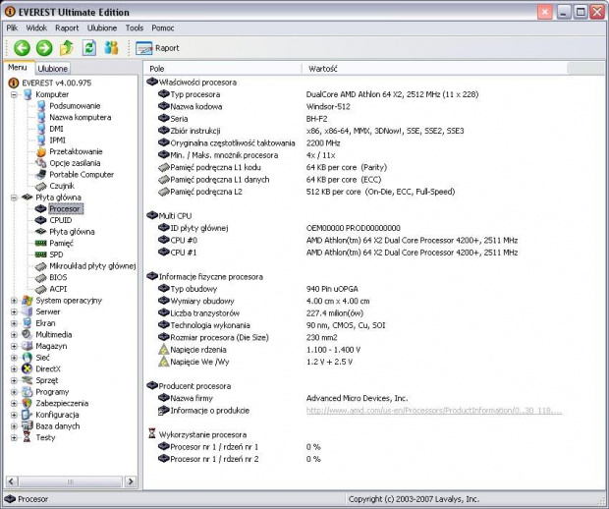Open the Pomoc menu

[x=163, y=28]
